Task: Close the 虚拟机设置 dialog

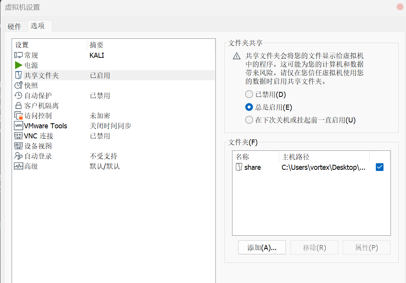Action: (400, 7)
